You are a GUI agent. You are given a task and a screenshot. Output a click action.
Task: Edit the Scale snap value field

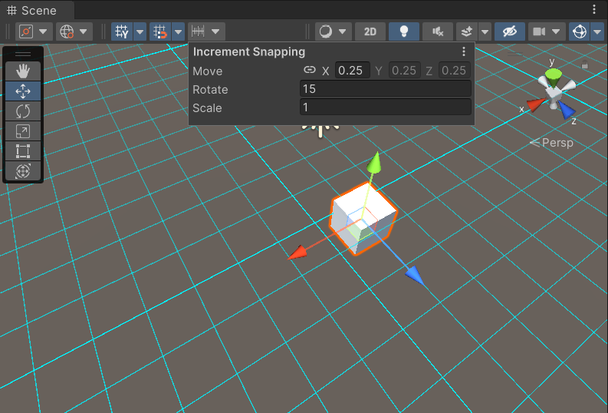pos(386,107)
